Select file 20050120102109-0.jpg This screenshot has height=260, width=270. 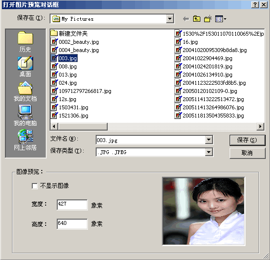coord(210,91)
